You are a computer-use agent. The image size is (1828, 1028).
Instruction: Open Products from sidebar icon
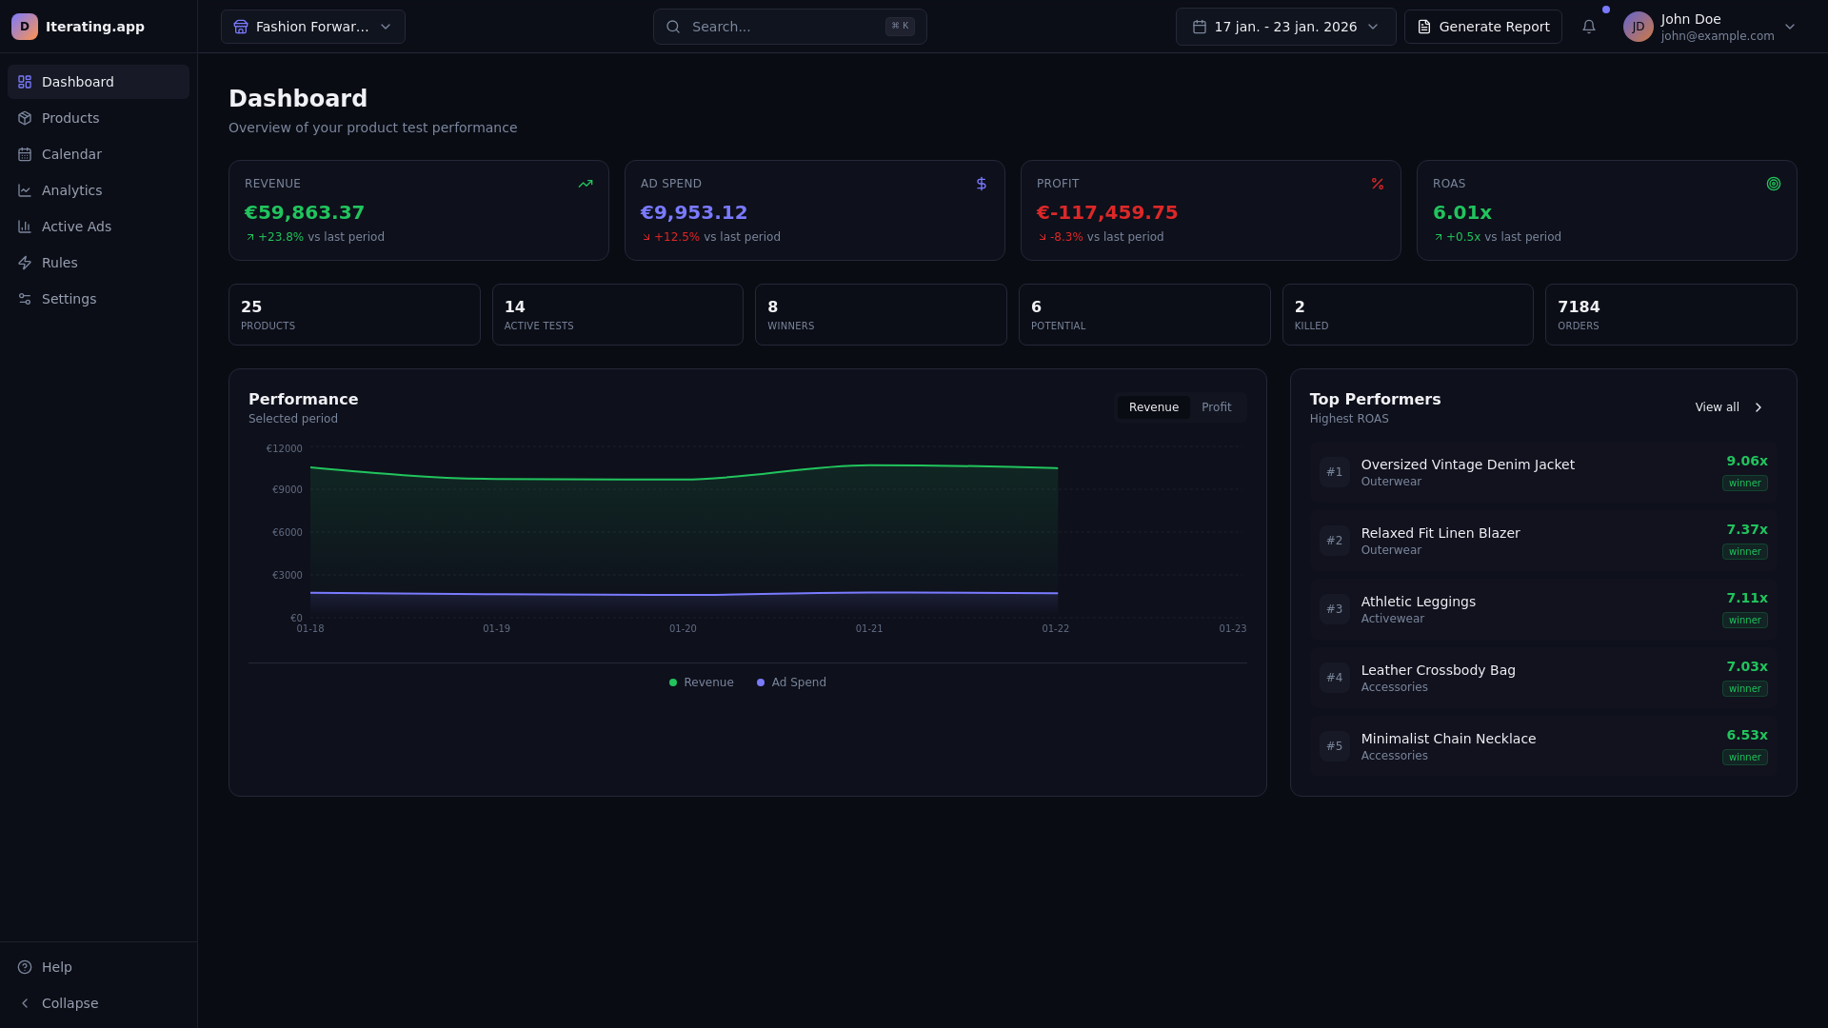click(25, 118)
